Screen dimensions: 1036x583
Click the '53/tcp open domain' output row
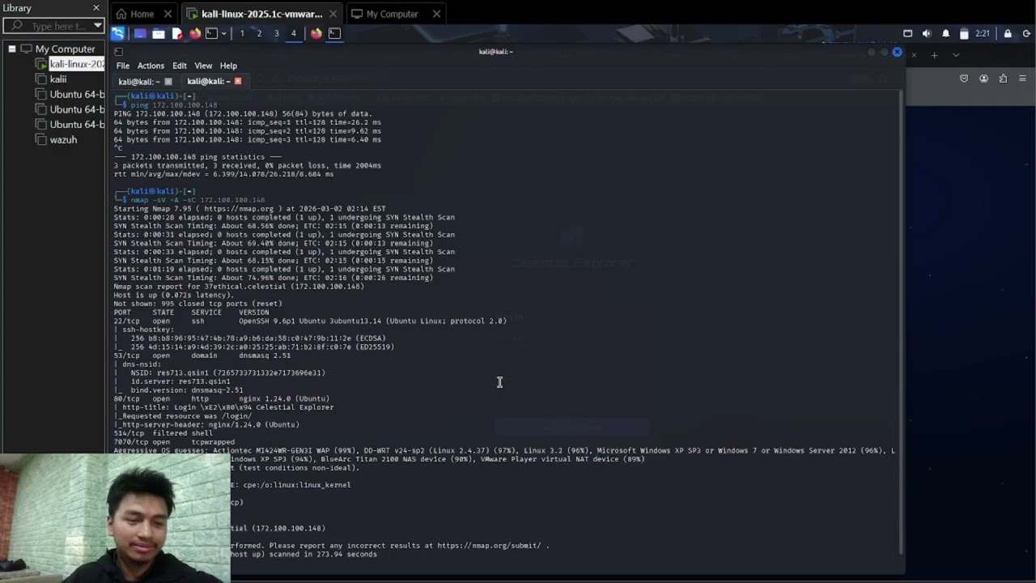pyautogui.click(x=202, y=355)
